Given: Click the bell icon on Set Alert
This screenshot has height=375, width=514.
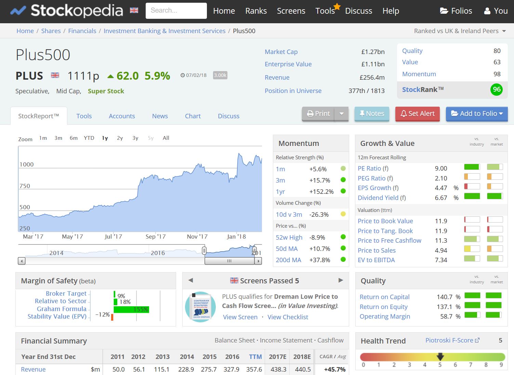Looking at the screenshot, I should [404, 113].
